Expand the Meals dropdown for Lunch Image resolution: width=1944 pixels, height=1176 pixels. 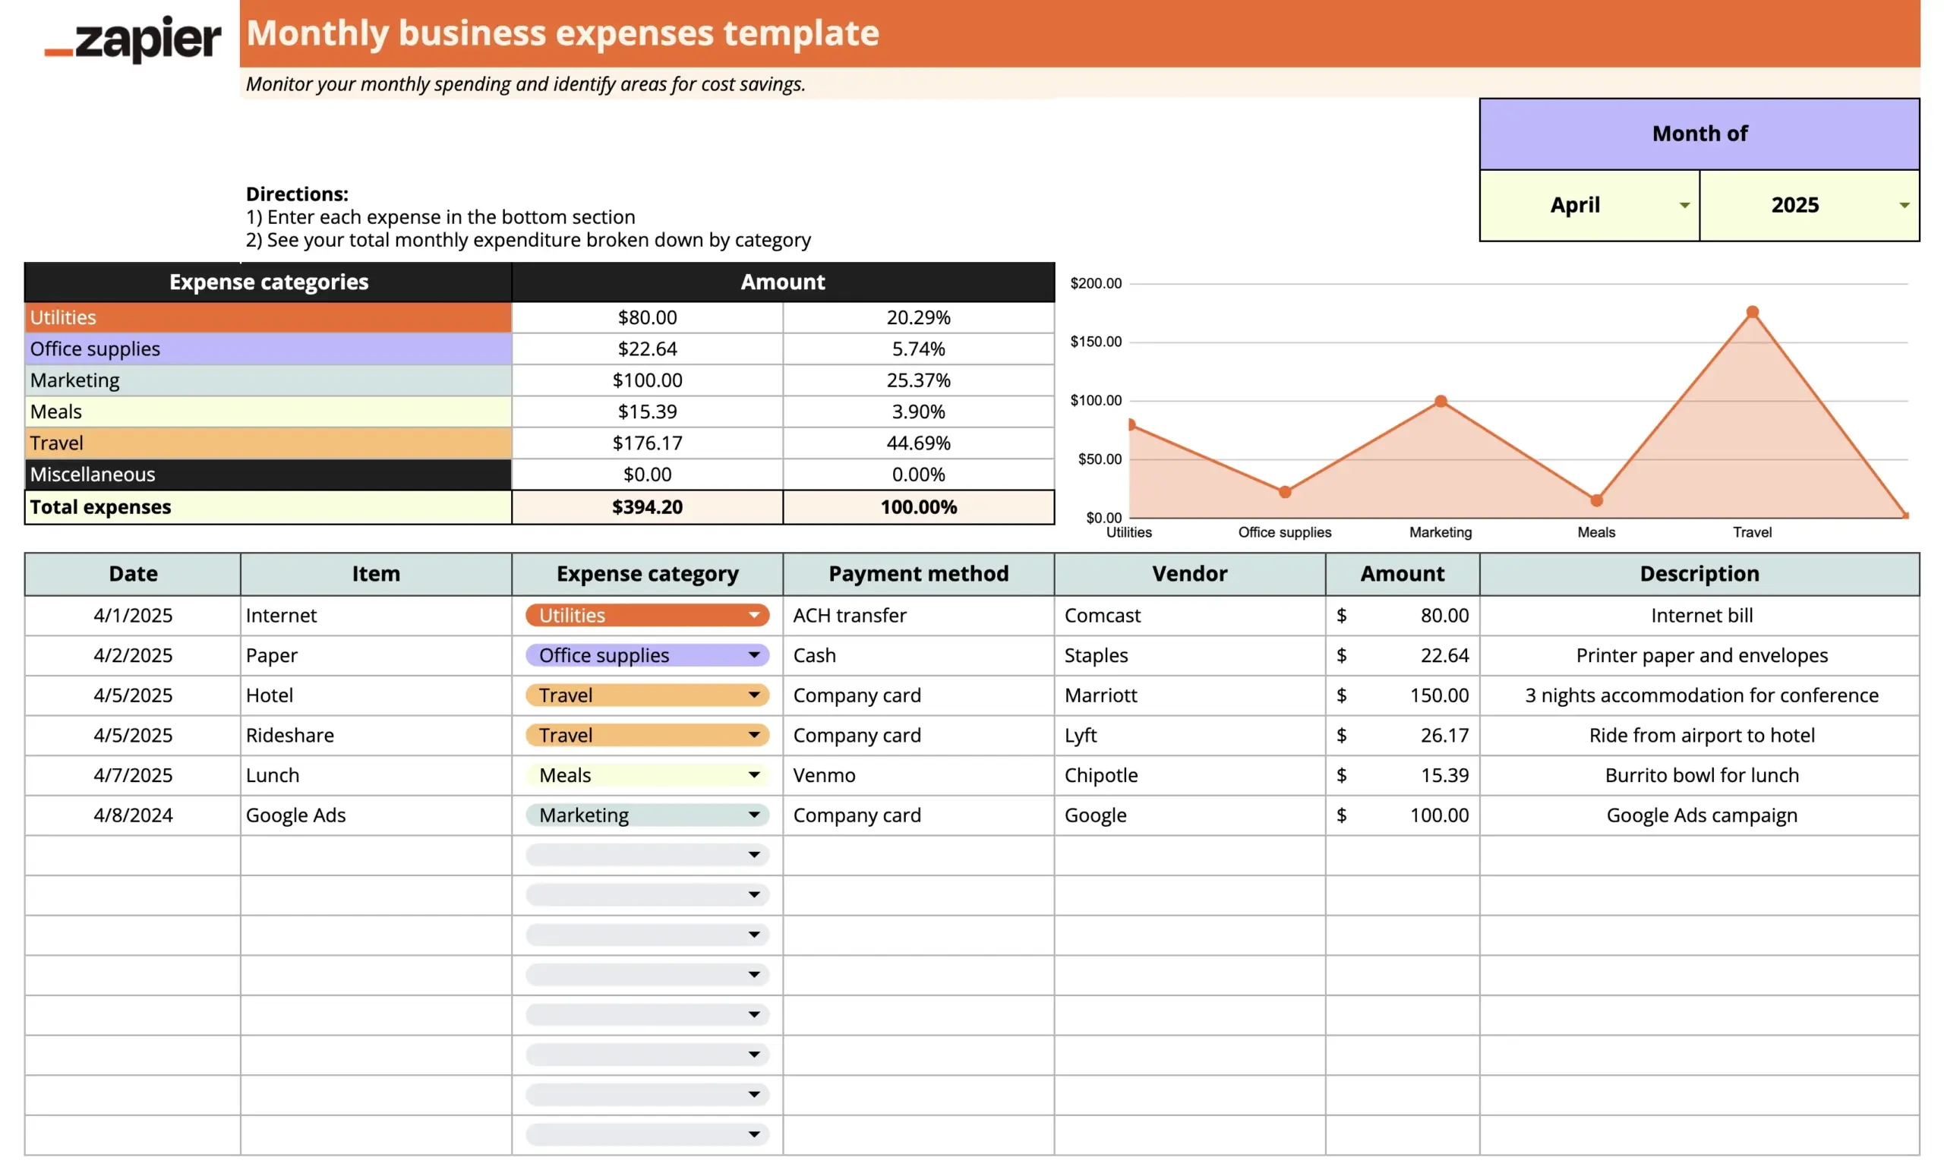(756, 775)
